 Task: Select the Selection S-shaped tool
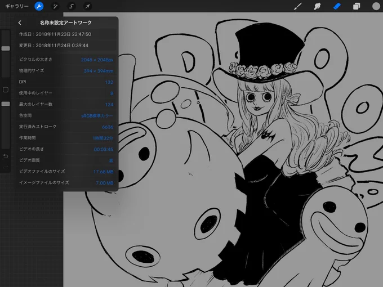click(72, 6)
